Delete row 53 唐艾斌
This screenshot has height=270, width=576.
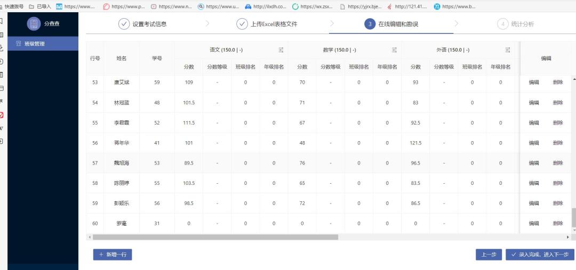coord(558,83)
